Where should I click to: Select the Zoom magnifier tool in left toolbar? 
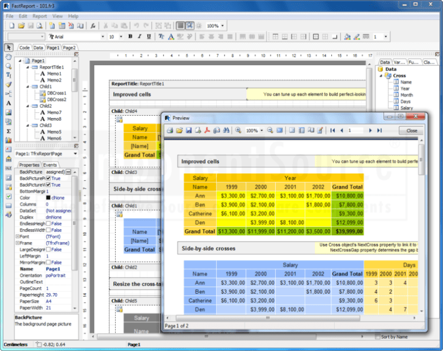click(9, 66)
